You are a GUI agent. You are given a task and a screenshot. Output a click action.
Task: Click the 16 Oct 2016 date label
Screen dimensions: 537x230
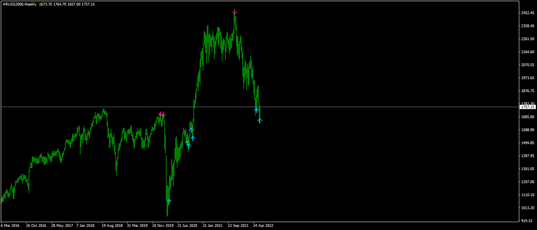pos(36,226)
